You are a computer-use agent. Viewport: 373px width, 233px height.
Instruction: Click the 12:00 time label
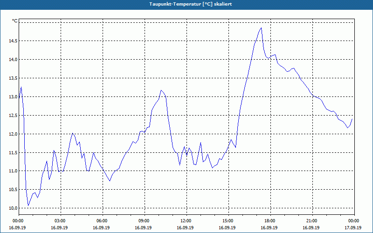[186, 221]
